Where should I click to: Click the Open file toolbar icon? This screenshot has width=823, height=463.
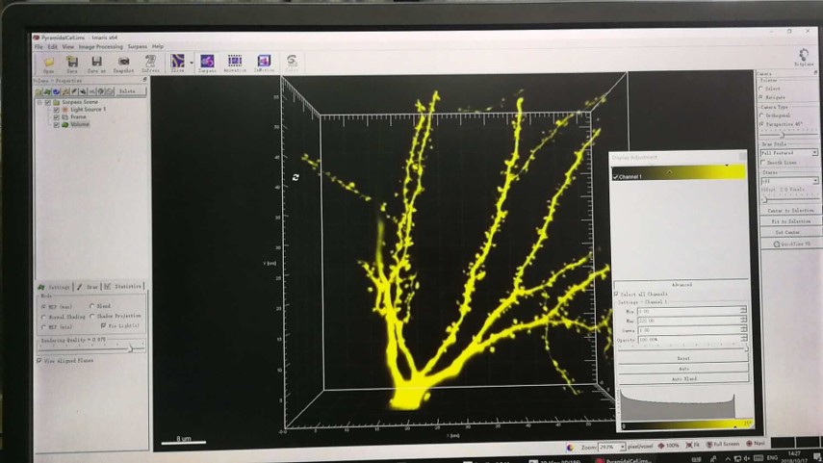point(48,63)
